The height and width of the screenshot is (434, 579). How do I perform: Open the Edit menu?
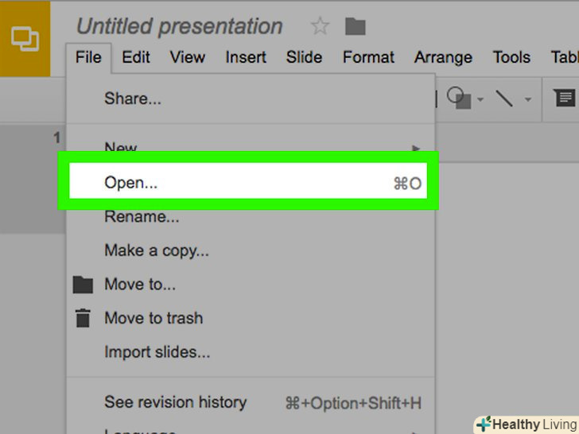coord(136,57)
